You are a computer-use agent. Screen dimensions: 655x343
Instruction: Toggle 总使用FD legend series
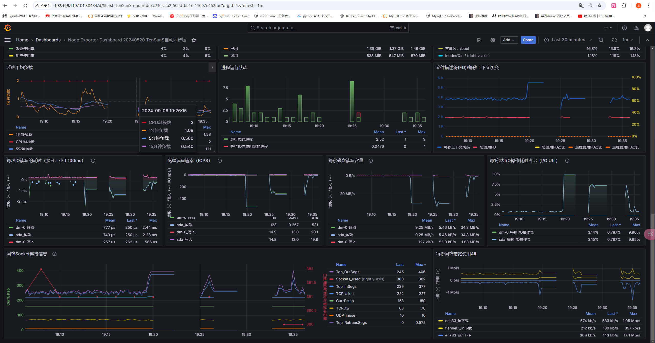[x=487, y=147]
